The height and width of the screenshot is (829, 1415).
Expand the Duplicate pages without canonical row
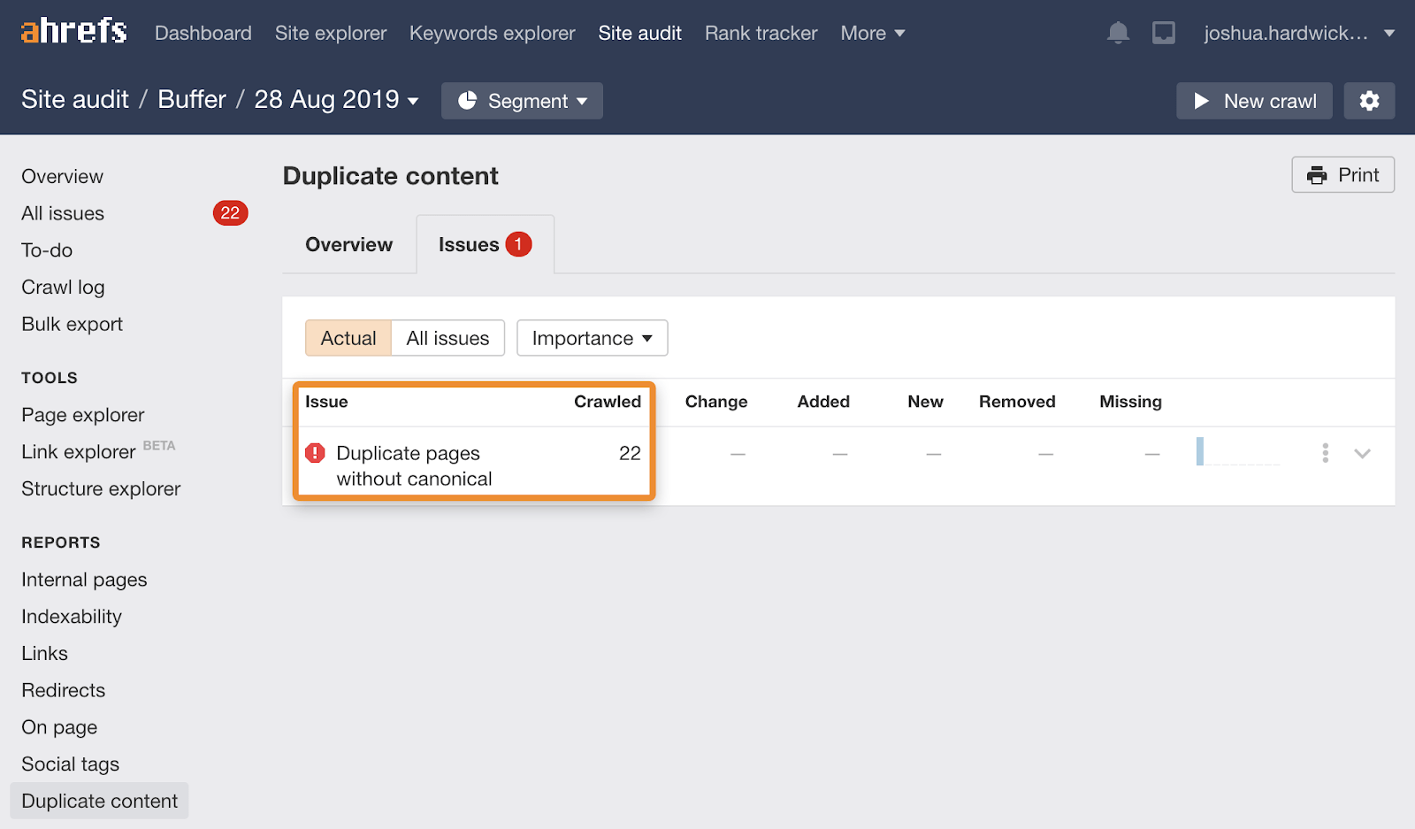click(1362, 453)
